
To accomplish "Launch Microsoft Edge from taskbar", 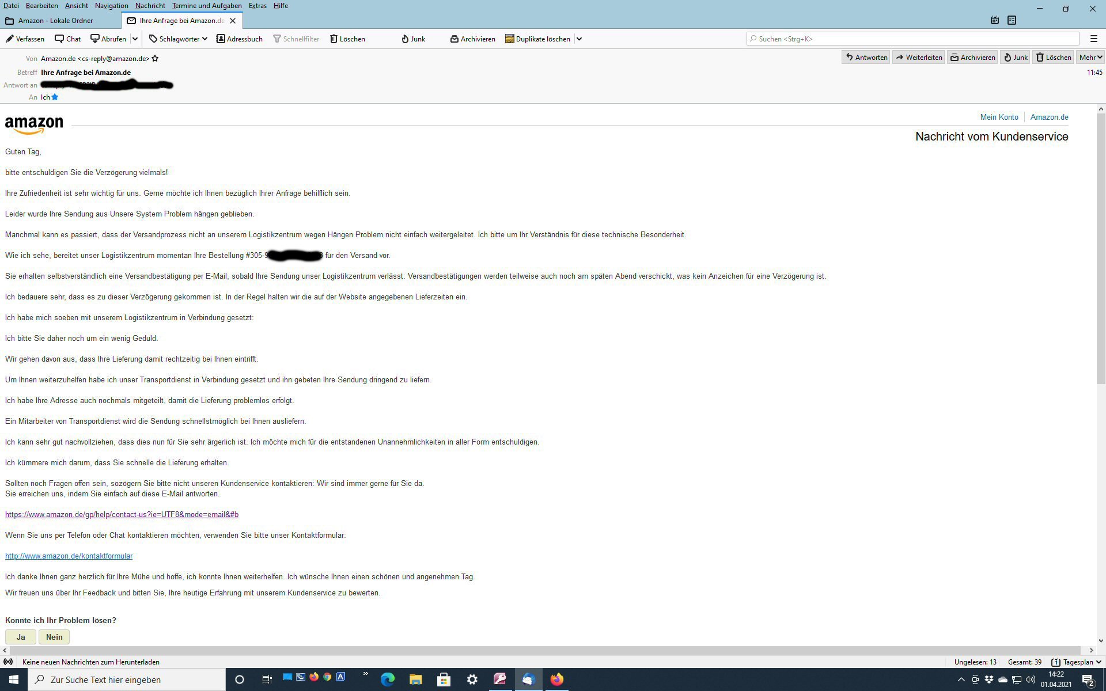I will [x=388, y=679].
